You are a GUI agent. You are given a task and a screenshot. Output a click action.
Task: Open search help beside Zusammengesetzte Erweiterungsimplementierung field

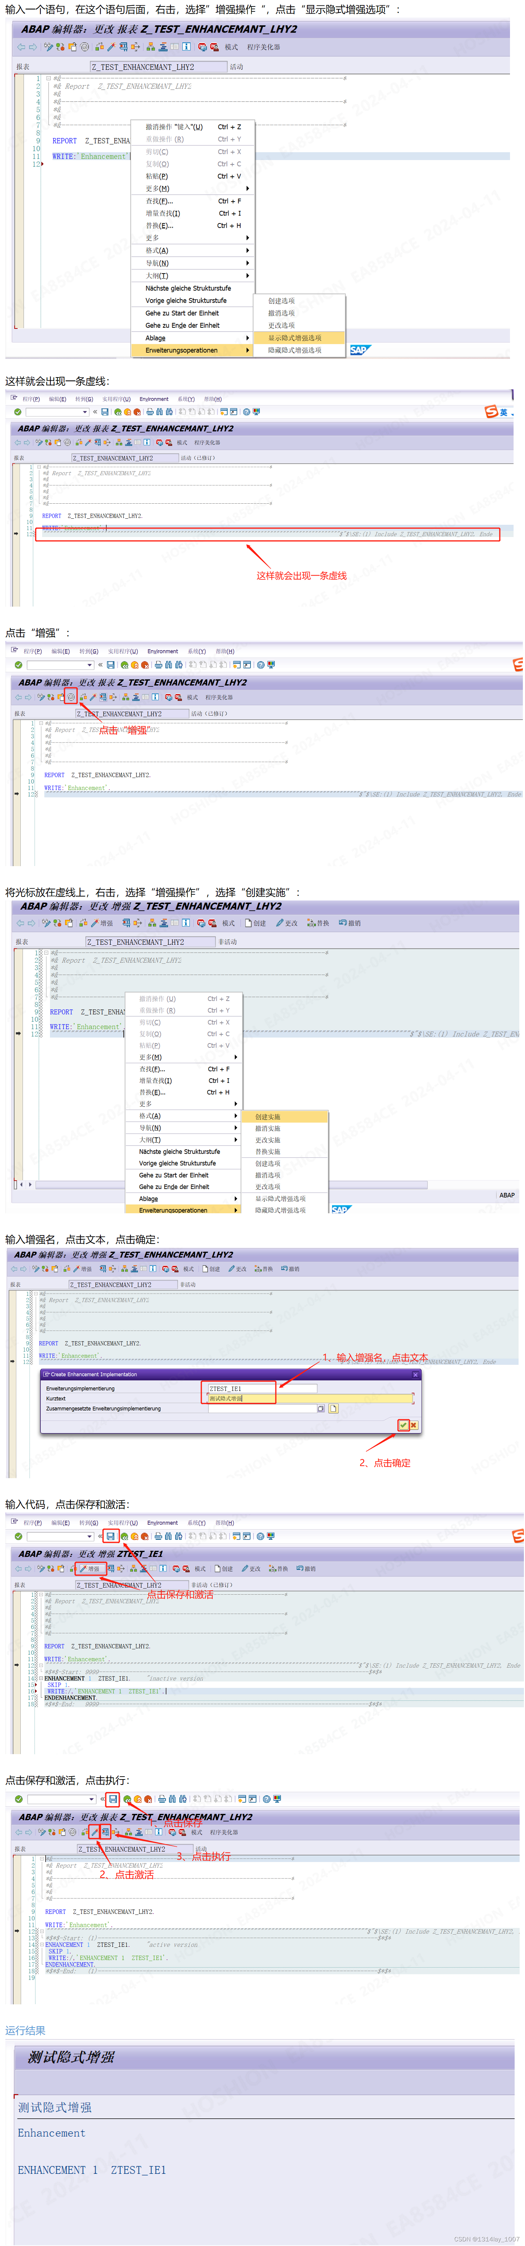(321, 1408)
